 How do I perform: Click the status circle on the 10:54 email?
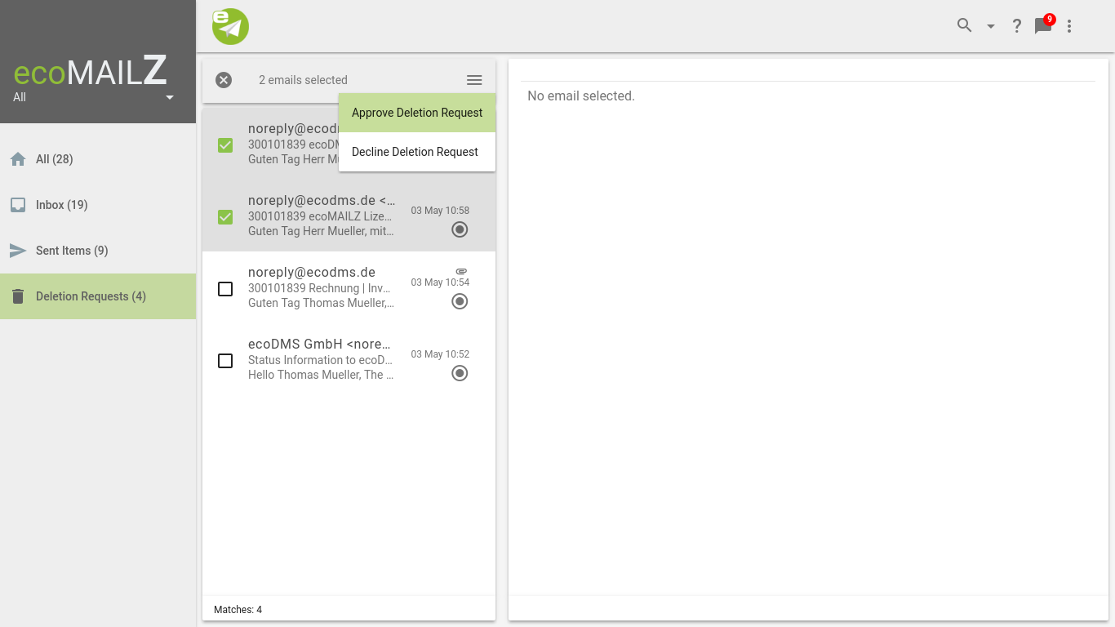[460, 301]
